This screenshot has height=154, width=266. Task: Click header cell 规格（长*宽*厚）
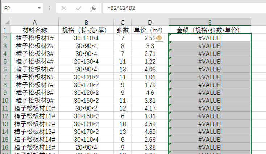pyautogui.click(x=86, y=30)
